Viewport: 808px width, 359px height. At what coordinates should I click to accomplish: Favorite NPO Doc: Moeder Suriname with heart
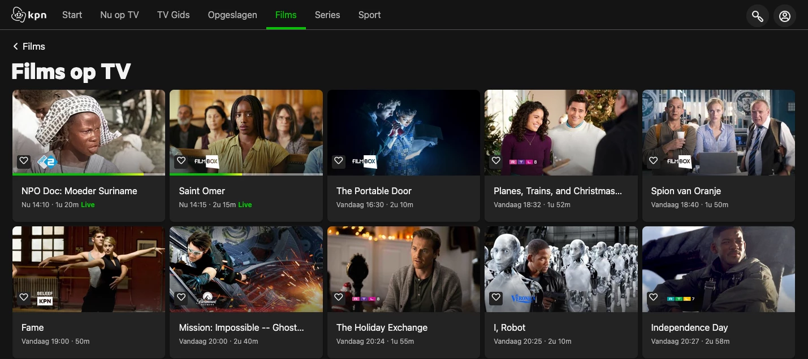coord(24,161)
